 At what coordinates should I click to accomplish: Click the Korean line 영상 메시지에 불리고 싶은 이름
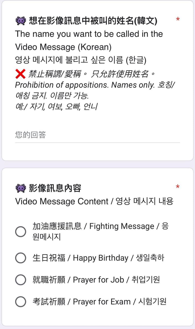(x=81, y=60)
